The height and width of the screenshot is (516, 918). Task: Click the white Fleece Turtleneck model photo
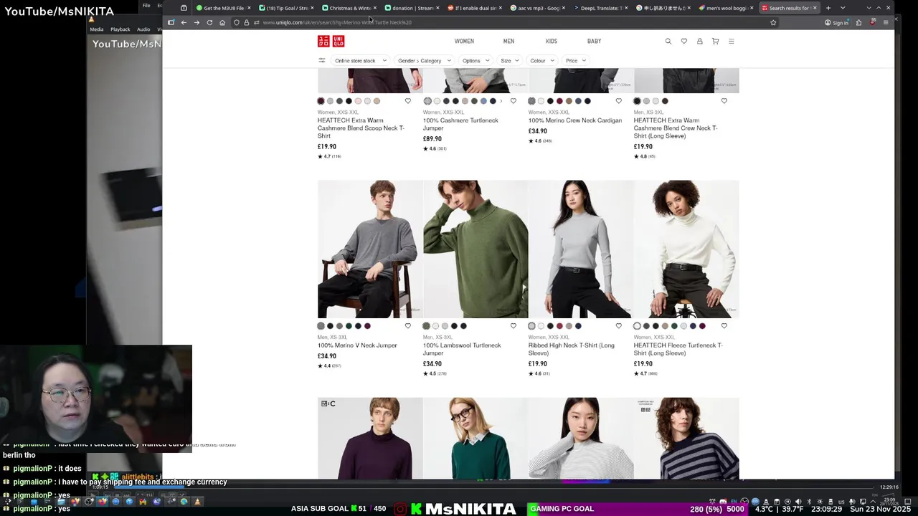pos(686,249)
